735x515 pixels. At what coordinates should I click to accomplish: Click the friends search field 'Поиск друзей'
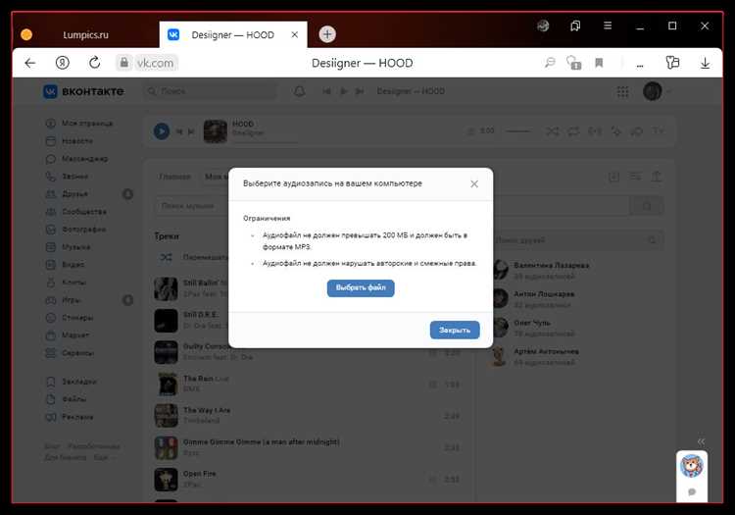tap(575, 240)
